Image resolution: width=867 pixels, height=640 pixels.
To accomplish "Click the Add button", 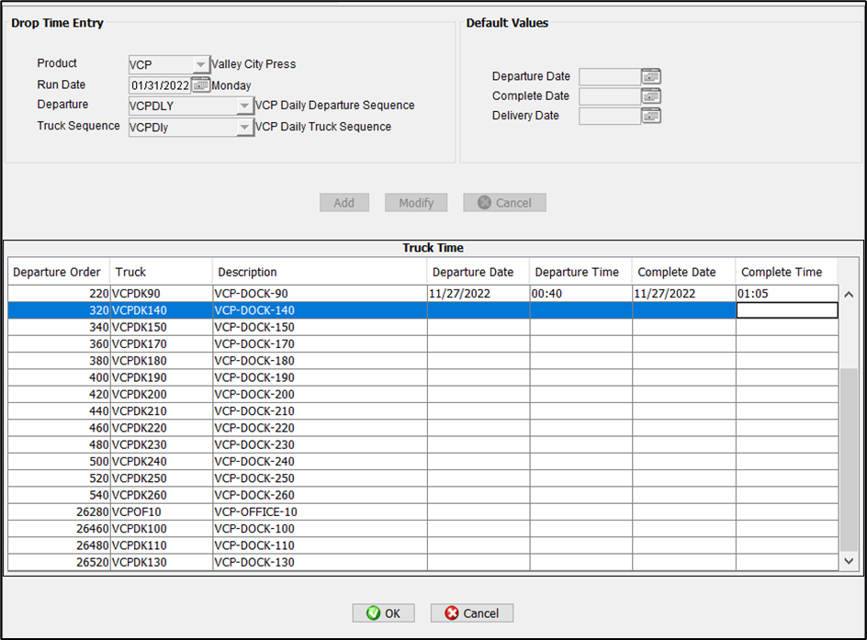I will coord(343,203).
